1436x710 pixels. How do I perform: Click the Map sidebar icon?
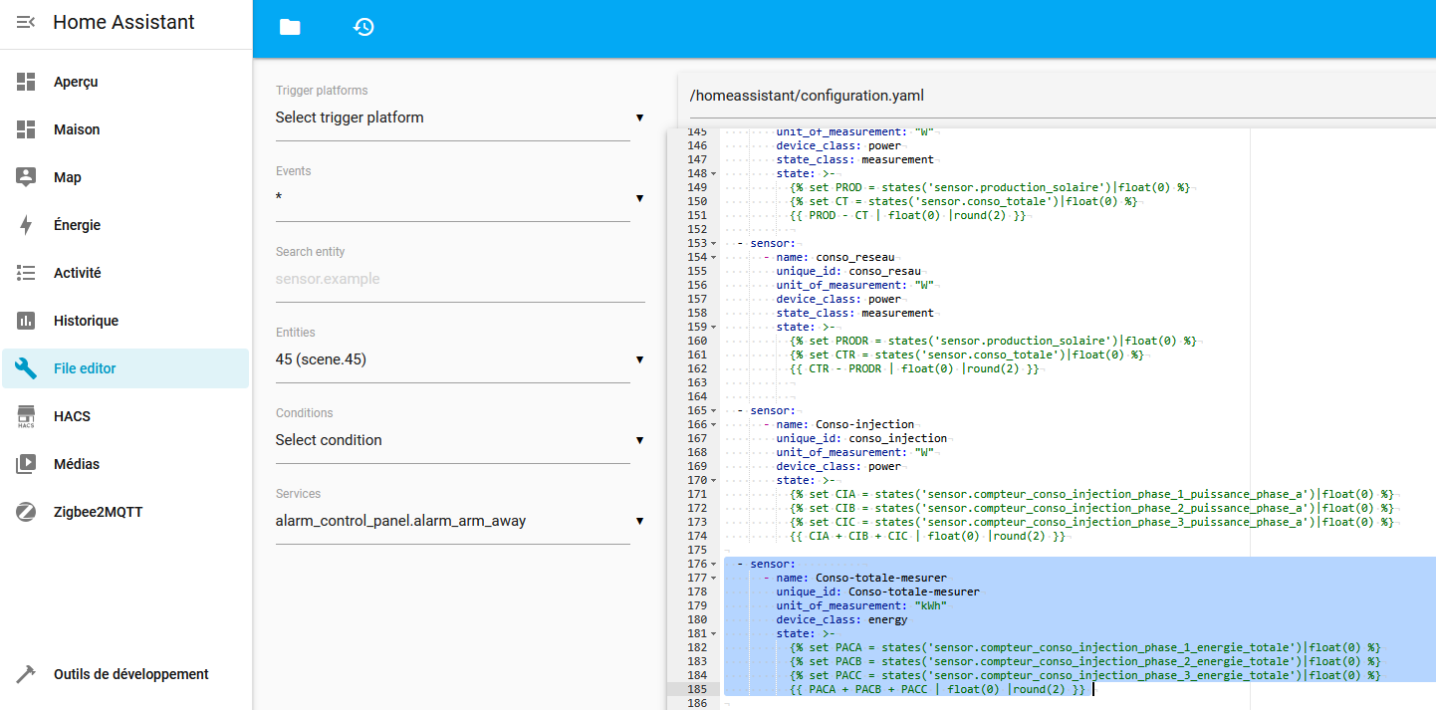26,177
